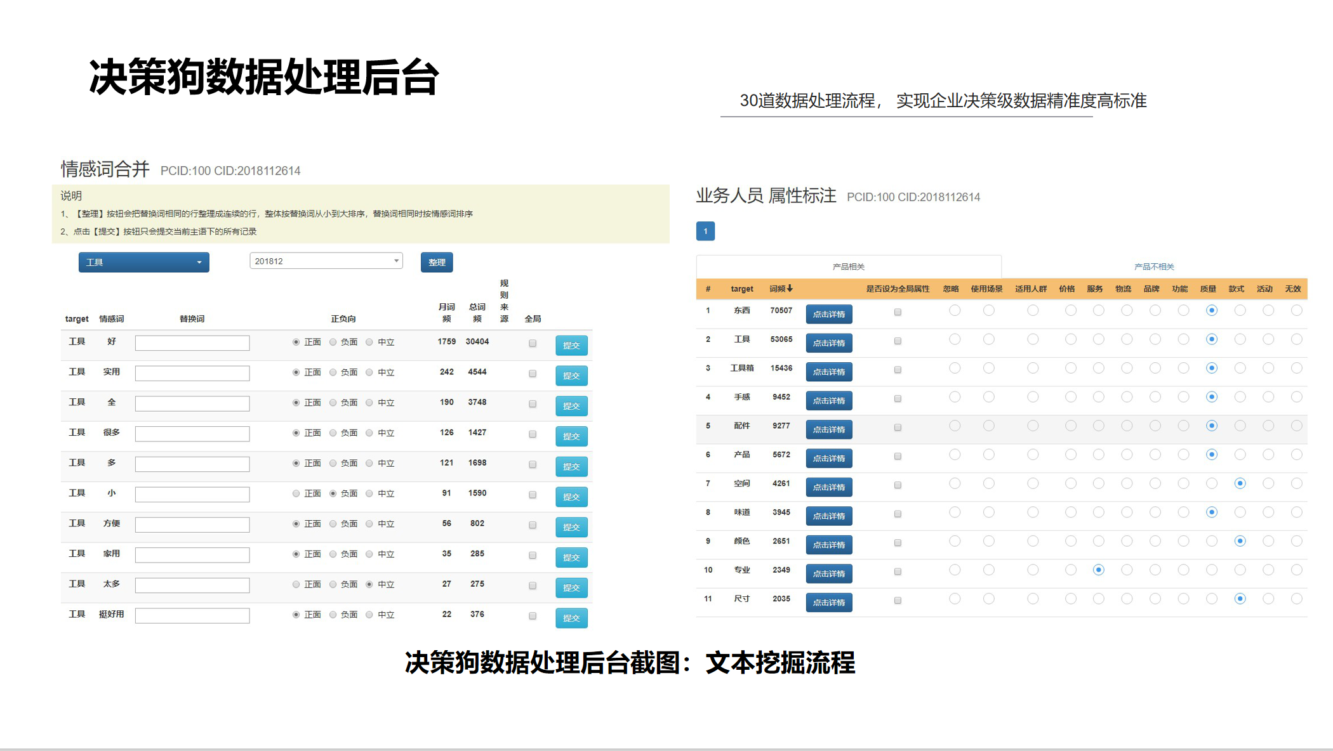Open the 工具 subject dropdown
The image size is (1333, 751).
(x=143, y=262)
